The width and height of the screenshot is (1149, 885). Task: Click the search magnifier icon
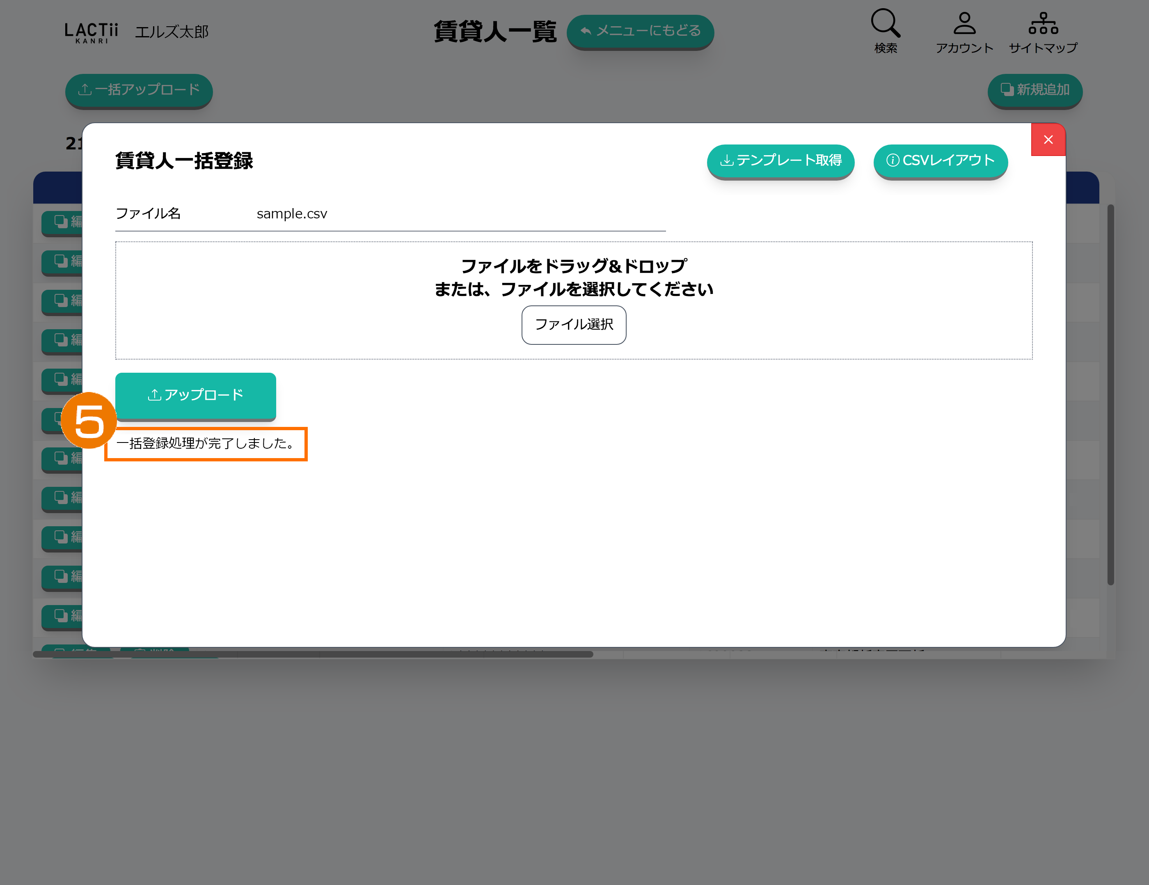(886, 24)
